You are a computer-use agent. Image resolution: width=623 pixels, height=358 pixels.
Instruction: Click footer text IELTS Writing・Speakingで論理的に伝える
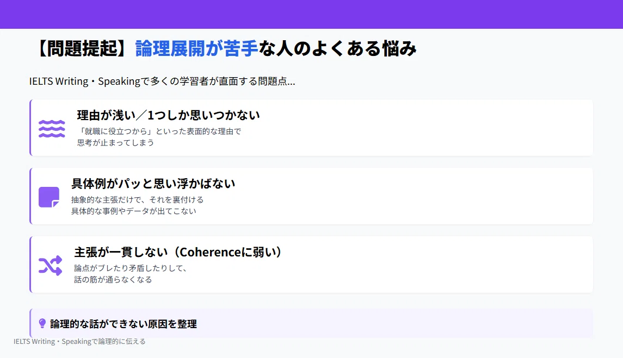[x=79, y=341]
